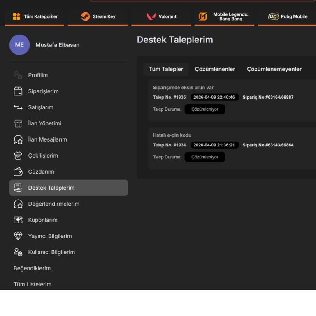Click the Satışlarım arrows icon
The height and width of the screenshot is (316, 316).
[18, 107]
